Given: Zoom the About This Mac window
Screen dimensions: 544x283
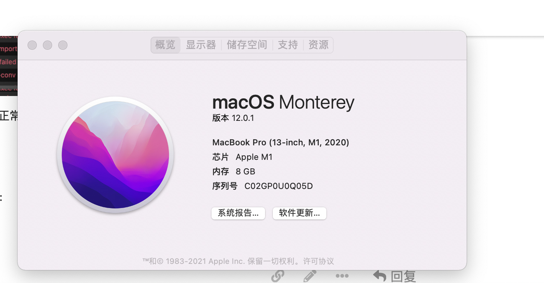Looking at the screenshot, I should (63, 45).
